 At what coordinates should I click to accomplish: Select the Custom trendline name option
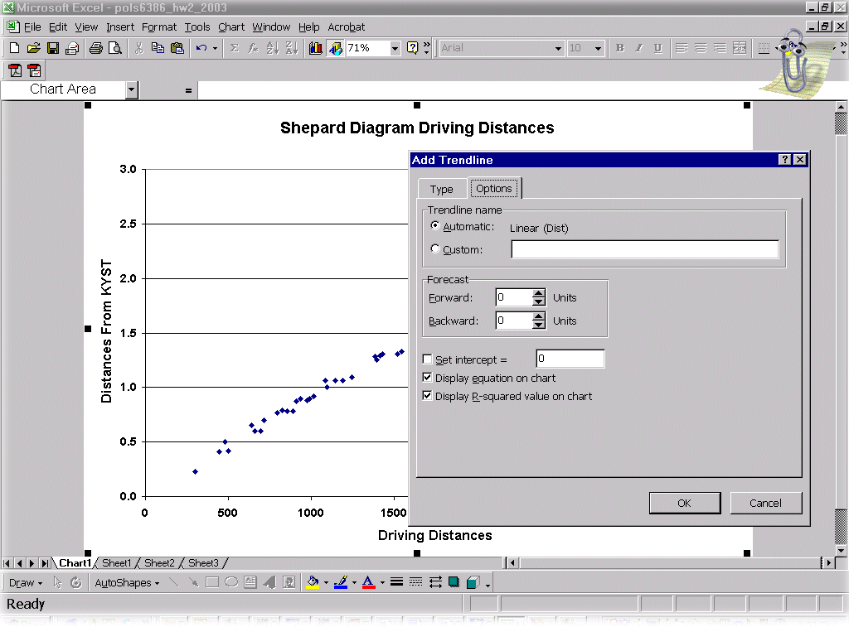point(436,249)
